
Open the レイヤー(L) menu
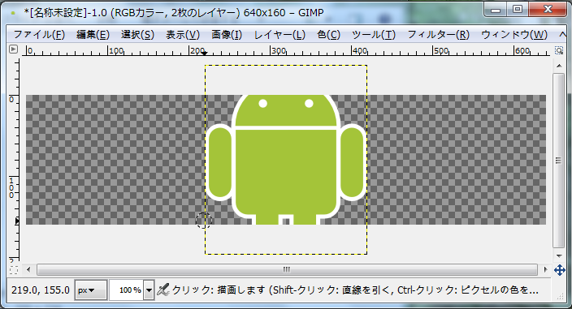coord(279,35)
